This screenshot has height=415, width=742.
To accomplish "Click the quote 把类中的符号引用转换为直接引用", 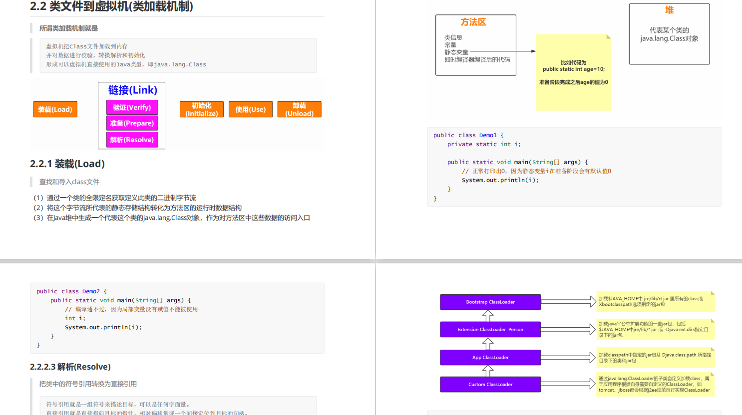I will coord(88,384).
